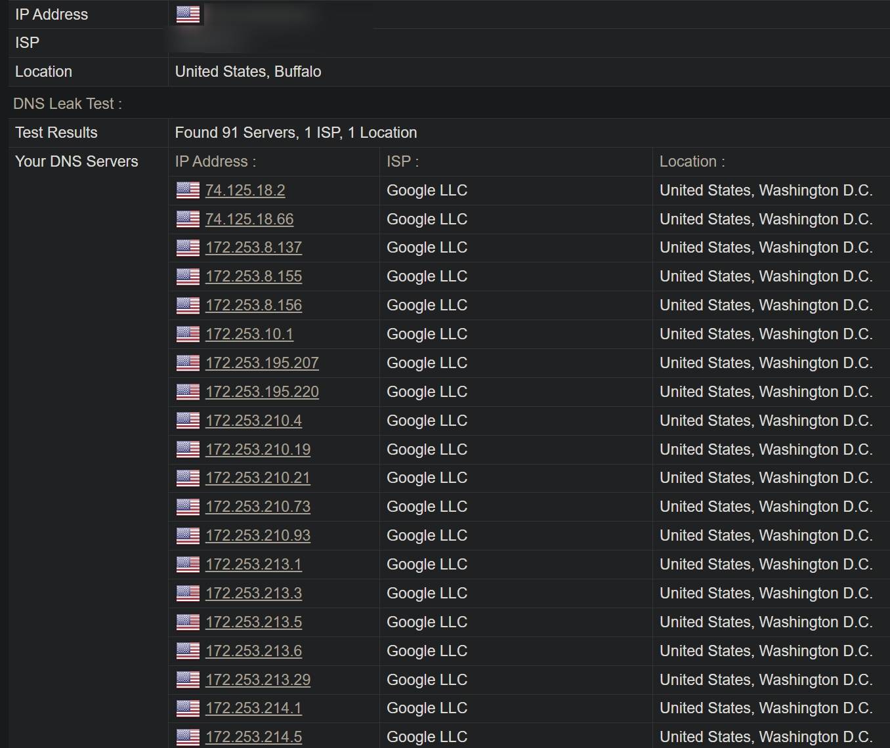
Task: Open IP link 74.125.18.66
Action: (x=249, y=219)
